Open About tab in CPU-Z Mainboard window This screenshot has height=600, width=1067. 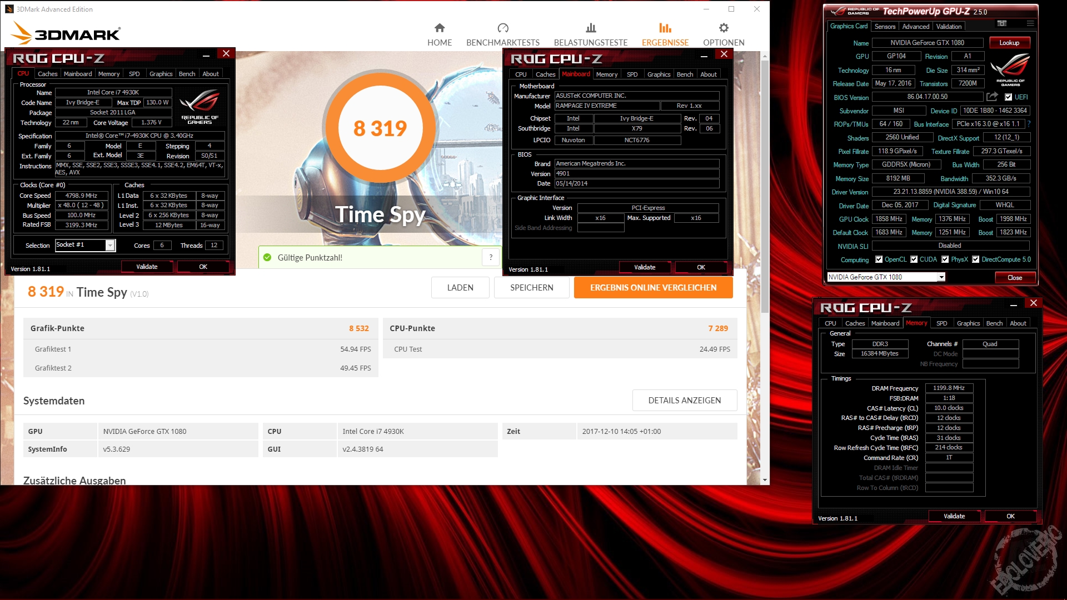coord(709,74)
